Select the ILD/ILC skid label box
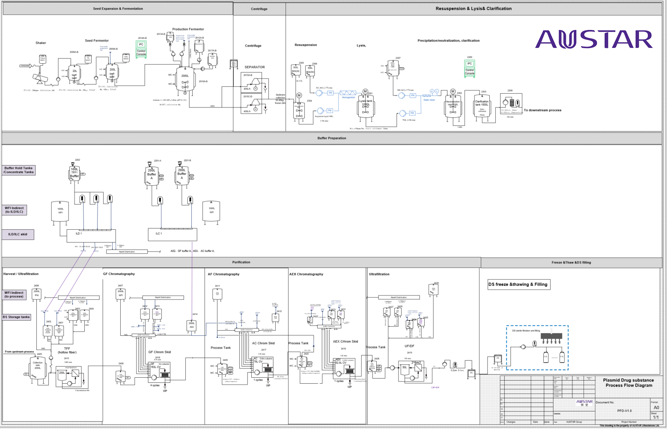Image resolution: width=667 pixels, height=429 pixels. tap(18, 234)
